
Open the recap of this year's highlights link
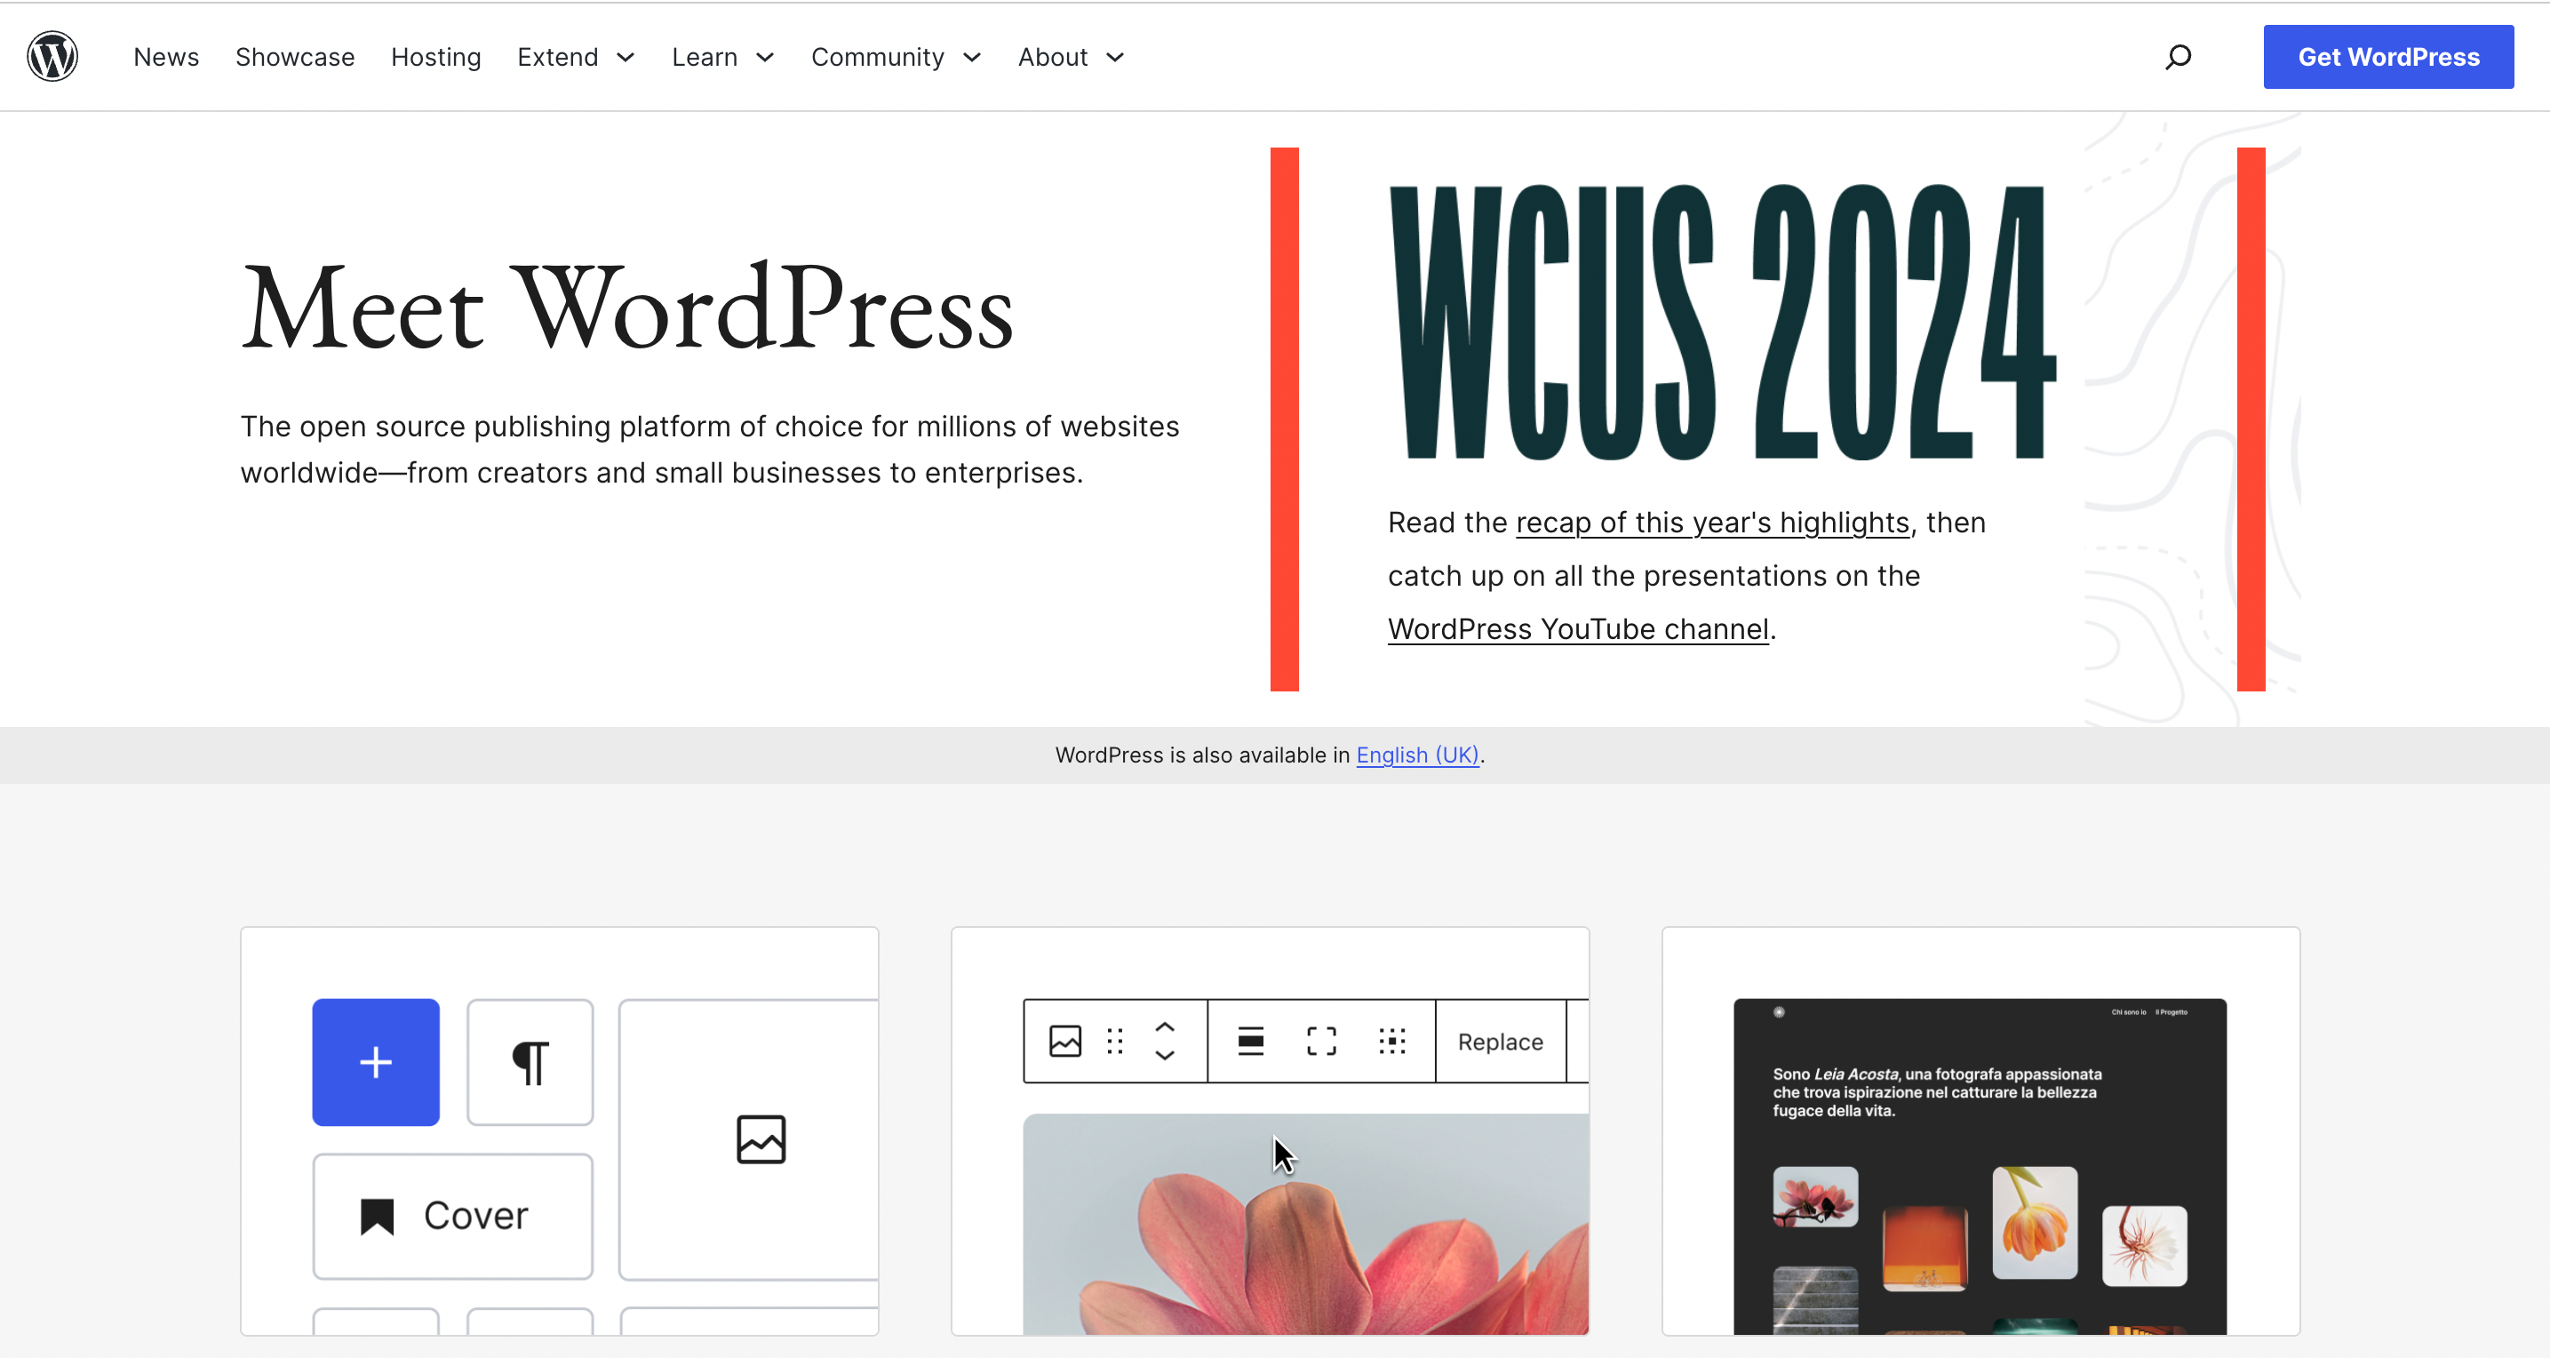[x=1711, y=522]
